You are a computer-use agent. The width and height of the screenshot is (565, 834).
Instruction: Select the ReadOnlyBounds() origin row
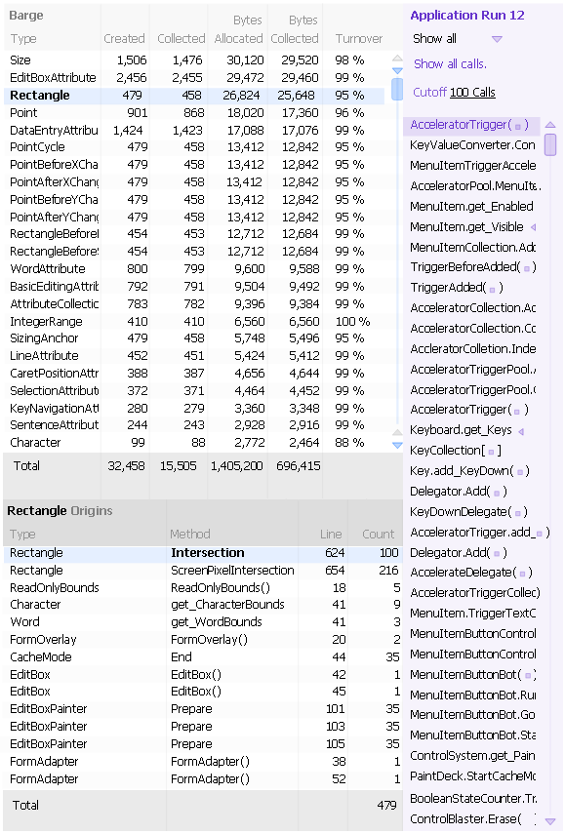point(203,588)
